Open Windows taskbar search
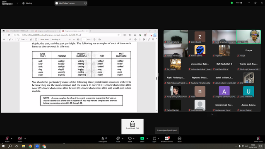Image resolution: width=265 pixels, height=149 pixels. 10,146
